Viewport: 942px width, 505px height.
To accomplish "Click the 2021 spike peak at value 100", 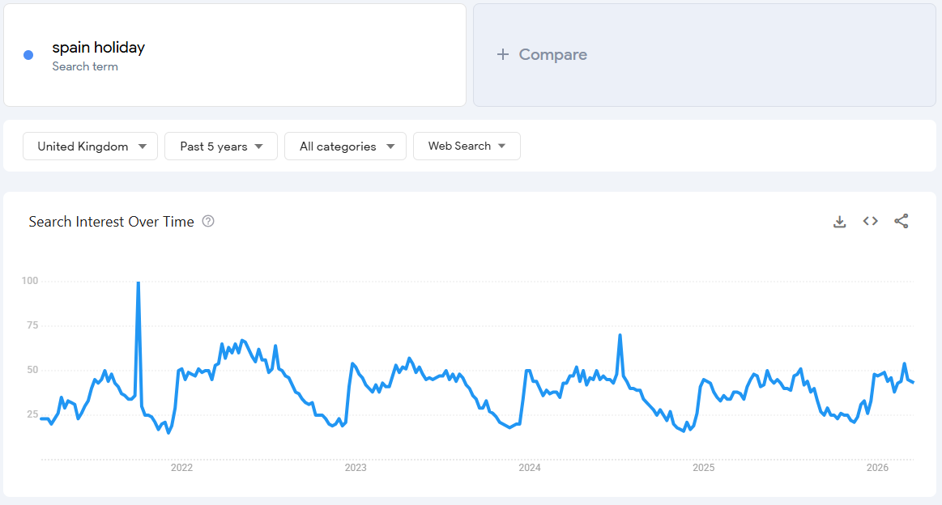I will (138, 283).
